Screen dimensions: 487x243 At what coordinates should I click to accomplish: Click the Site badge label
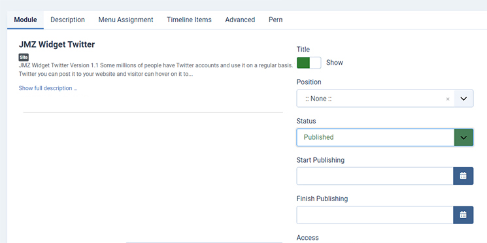coord(24,57)
